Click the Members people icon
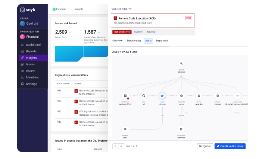 pyautogui.click(x=22, y=78)
